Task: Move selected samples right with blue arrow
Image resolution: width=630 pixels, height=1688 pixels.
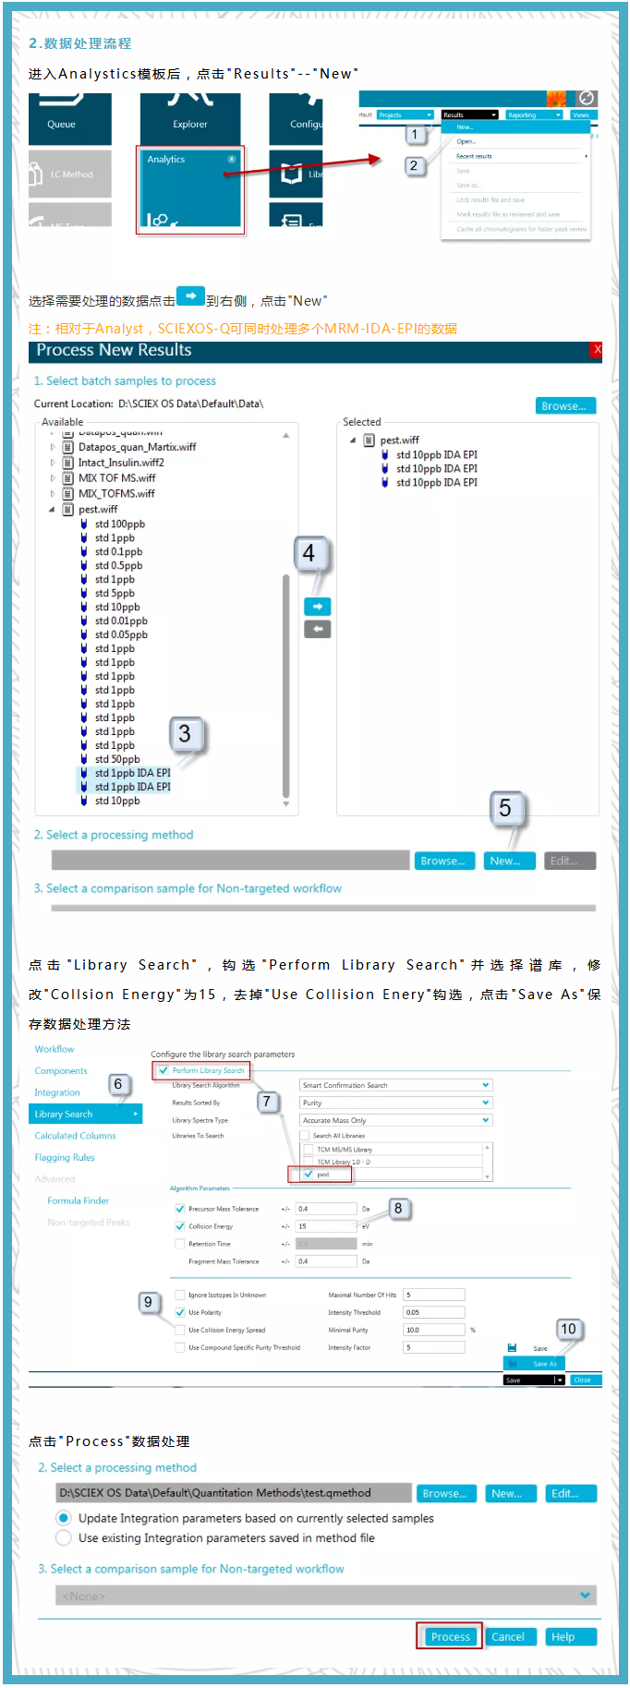Action: pos(318,607)
